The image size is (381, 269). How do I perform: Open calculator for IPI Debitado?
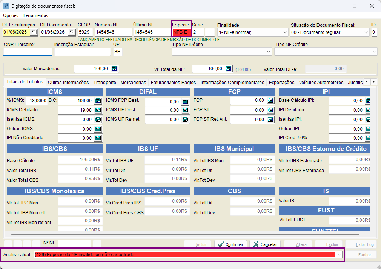(x=368, y=110)
